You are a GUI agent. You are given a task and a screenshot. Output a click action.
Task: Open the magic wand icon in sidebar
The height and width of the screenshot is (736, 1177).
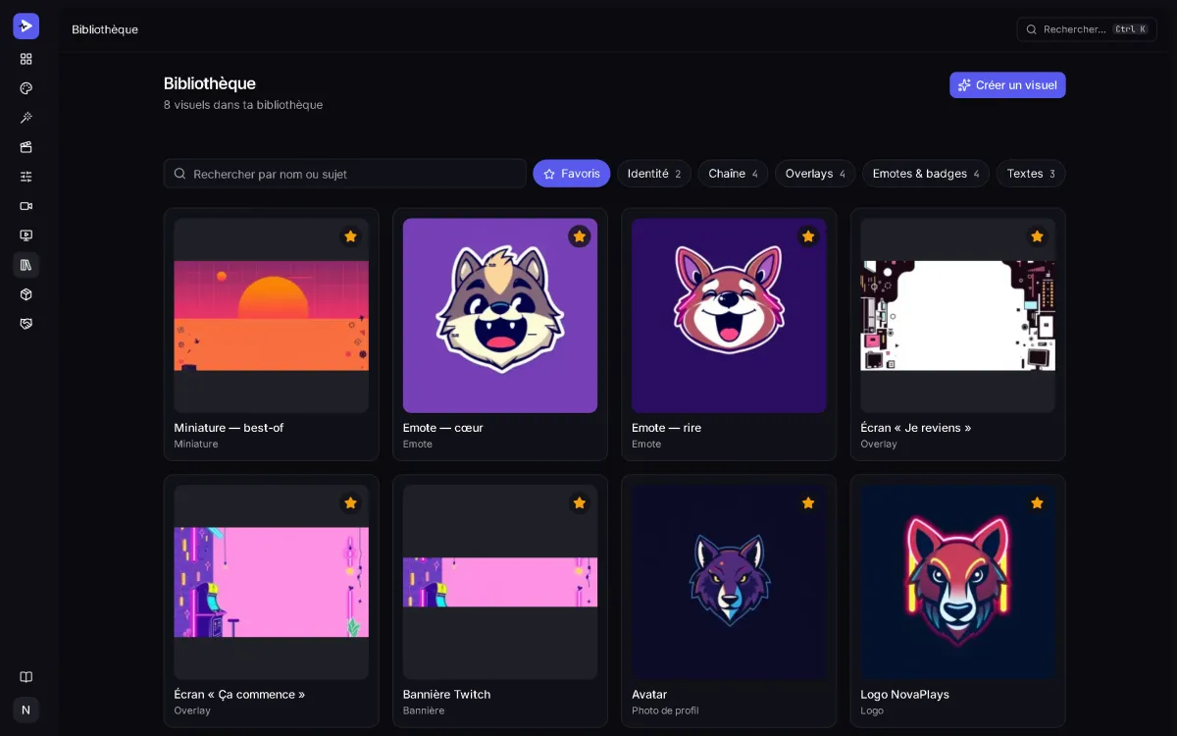click(x=26, y=118)
